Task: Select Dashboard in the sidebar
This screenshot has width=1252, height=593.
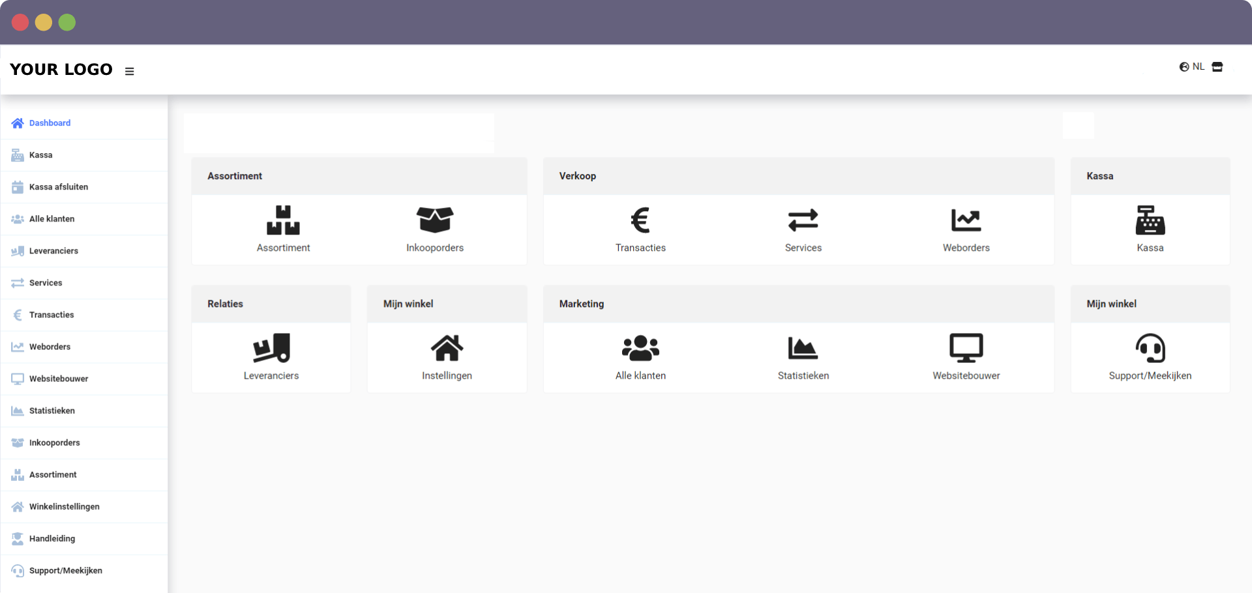Action: click(50, 123)
